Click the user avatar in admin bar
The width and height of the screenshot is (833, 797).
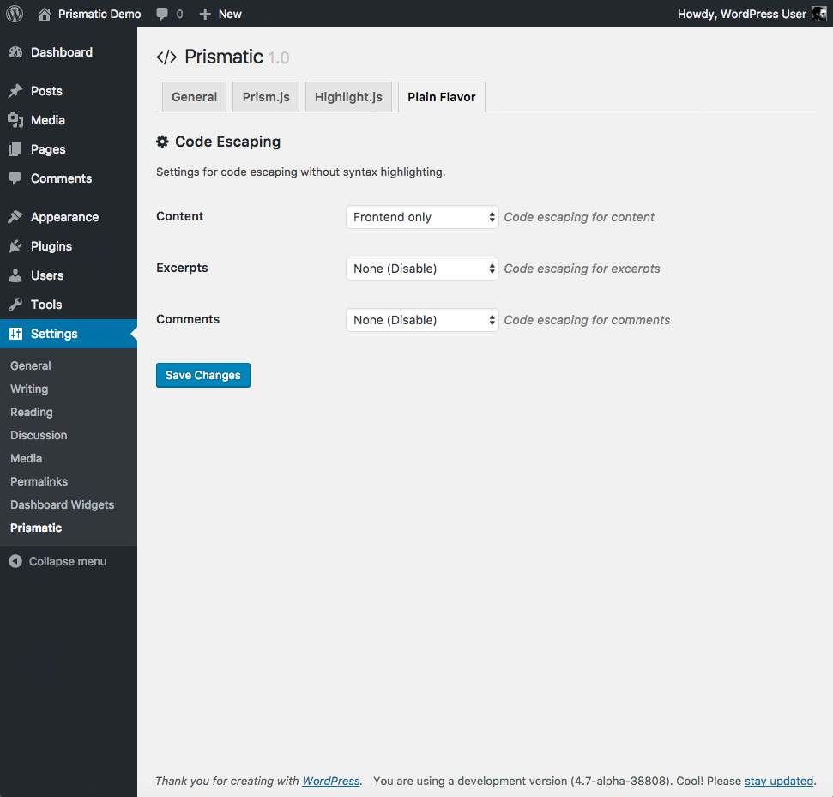(x=819, y=14)
